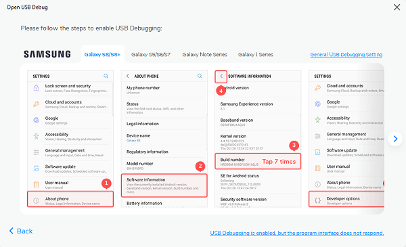Open General USB Debugging Setting link
This screenshot has width=406, height=247.
[346, 54]
